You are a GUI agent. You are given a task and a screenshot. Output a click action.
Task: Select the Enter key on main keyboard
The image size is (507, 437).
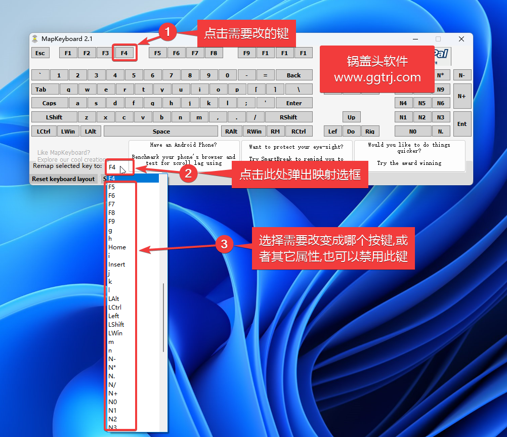pos(294,103)
